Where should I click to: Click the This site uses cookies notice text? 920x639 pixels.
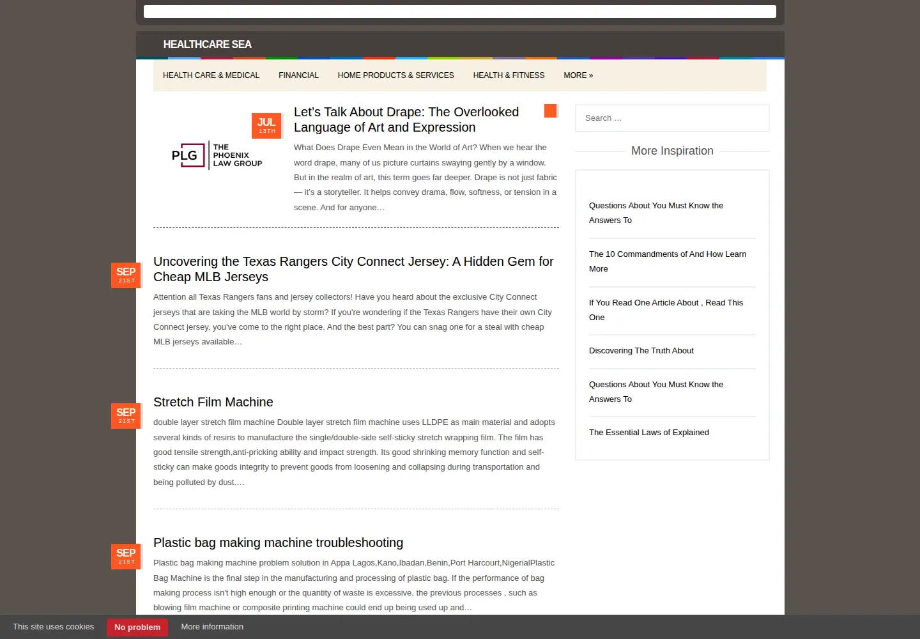(53, 627)
